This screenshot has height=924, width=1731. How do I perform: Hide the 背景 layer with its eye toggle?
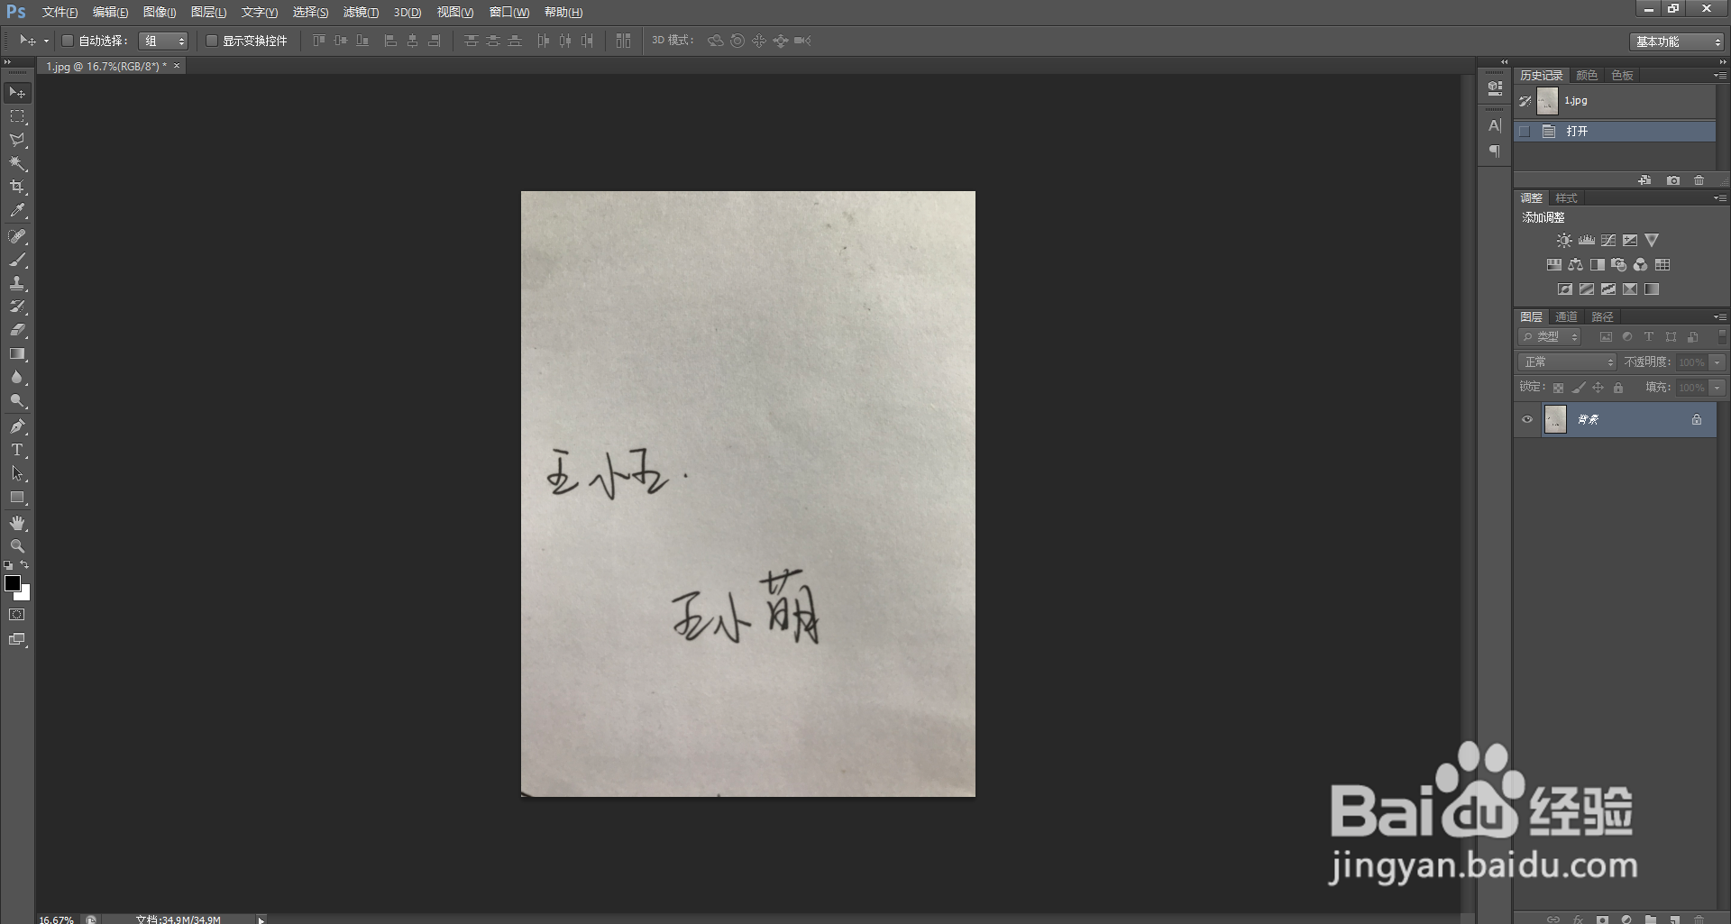click(x=1527, y=418)
